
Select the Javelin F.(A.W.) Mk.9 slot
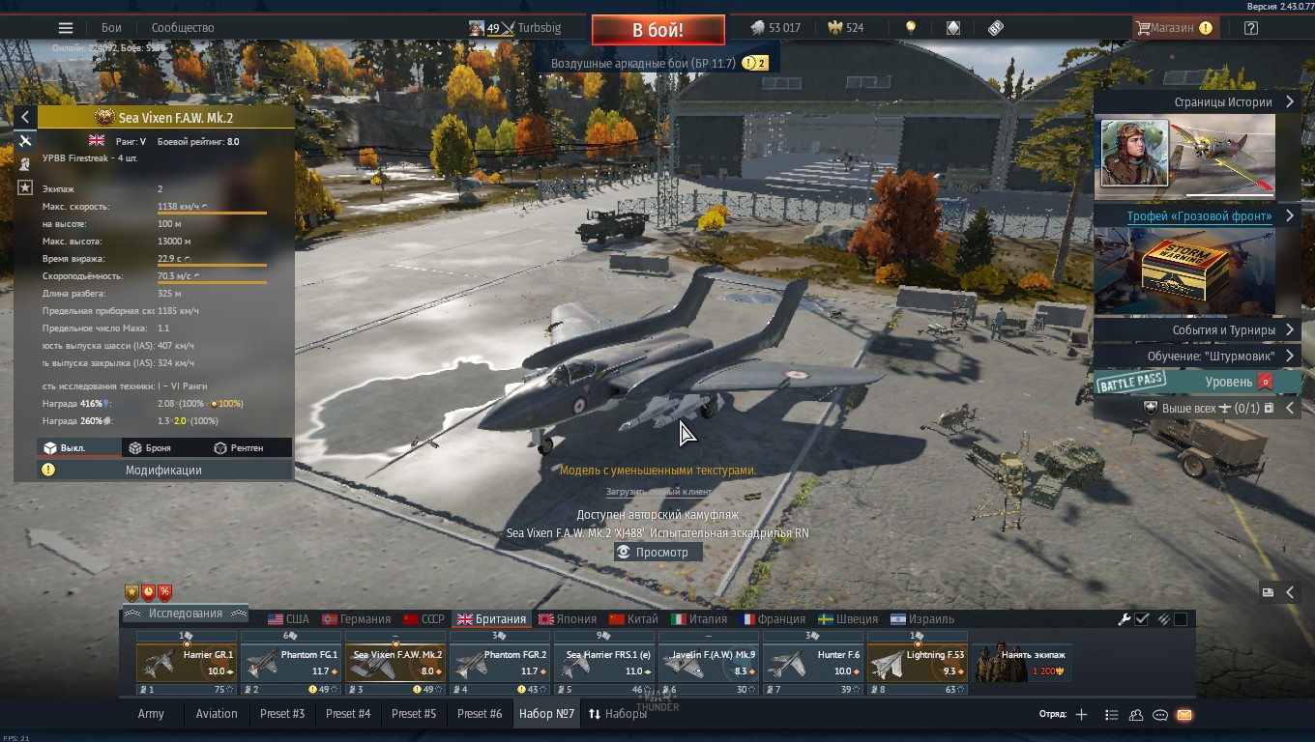[x=709, y=663]
